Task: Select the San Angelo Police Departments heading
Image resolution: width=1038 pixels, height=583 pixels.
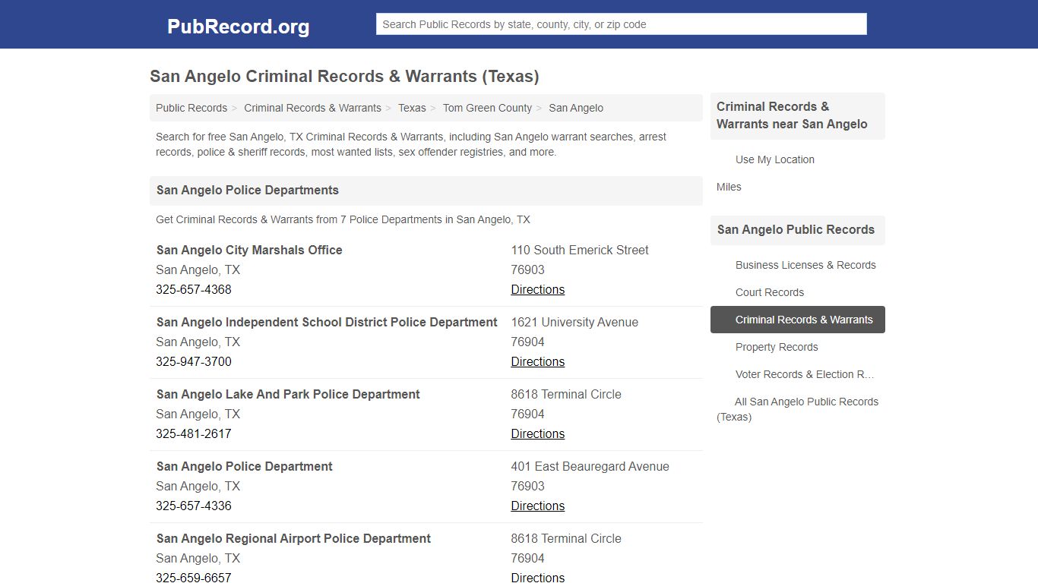Action: (x=248, y=191)
